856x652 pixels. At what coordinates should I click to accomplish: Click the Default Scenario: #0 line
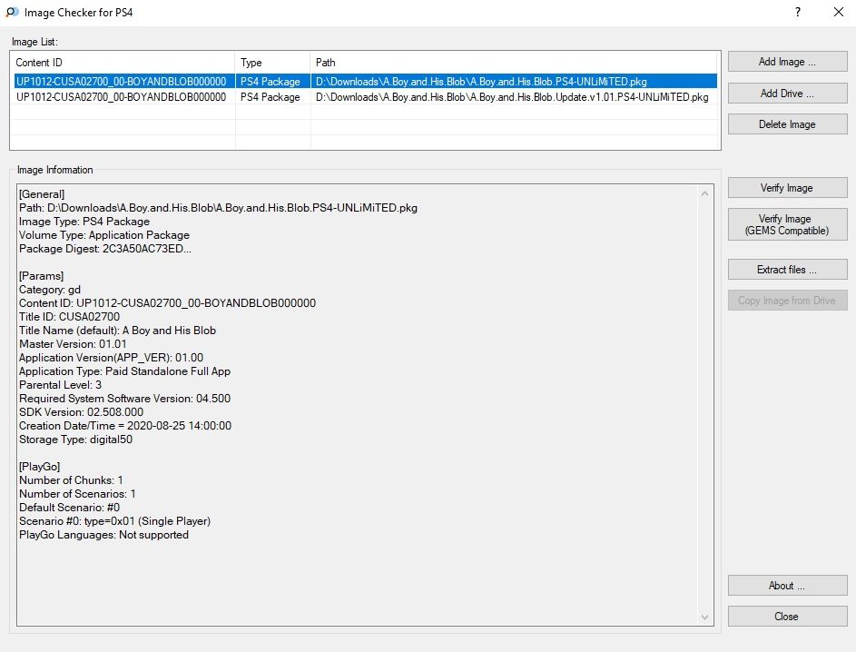coord(69,508)
